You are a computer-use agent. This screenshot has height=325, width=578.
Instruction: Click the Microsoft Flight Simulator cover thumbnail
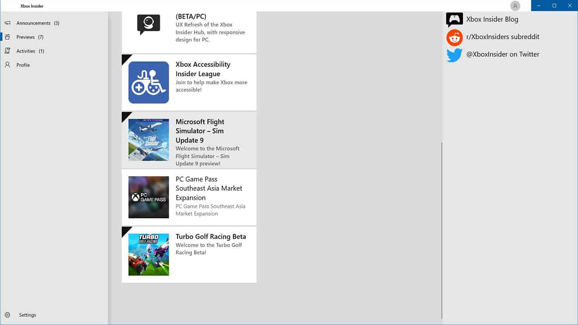149,140
